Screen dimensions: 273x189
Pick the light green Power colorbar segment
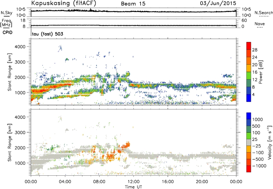click(249, 75)
